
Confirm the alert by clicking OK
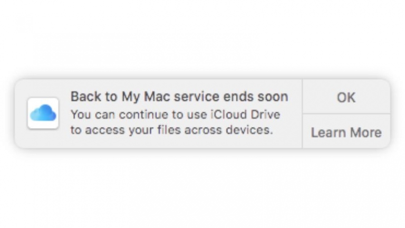pyautogui.click(x=346, y=97)
